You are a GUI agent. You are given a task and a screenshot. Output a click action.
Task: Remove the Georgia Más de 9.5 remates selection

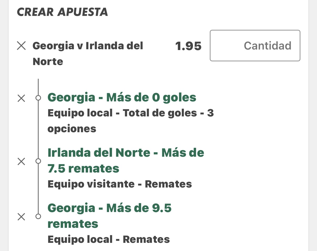[x=21, y=216]
